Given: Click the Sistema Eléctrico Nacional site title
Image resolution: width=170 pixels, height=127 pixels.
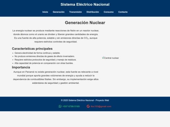Looking at the screenshot, I should (85, 4).
